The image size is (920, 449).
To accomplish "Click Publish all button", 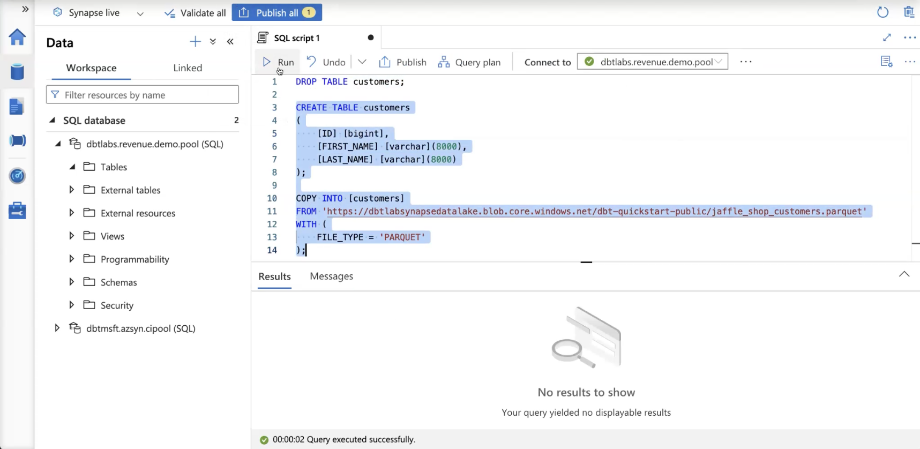I will click(276, 12).
